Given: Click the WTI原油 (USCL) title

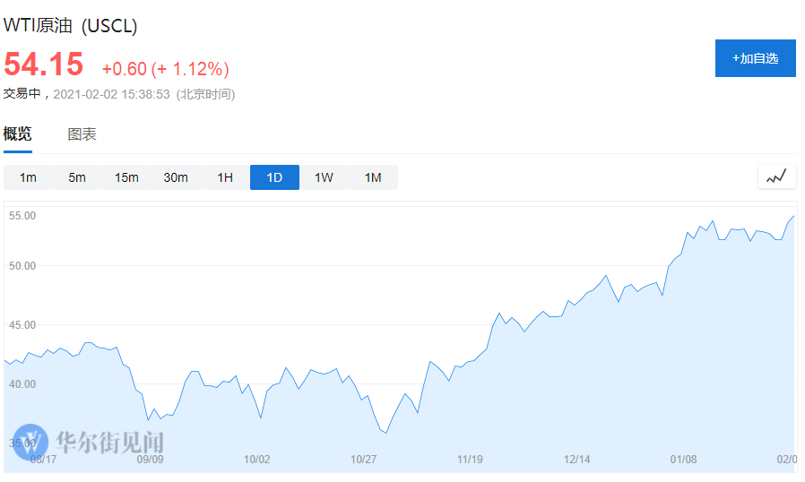Looking at the screenshot, I should (x=71, y=26).
